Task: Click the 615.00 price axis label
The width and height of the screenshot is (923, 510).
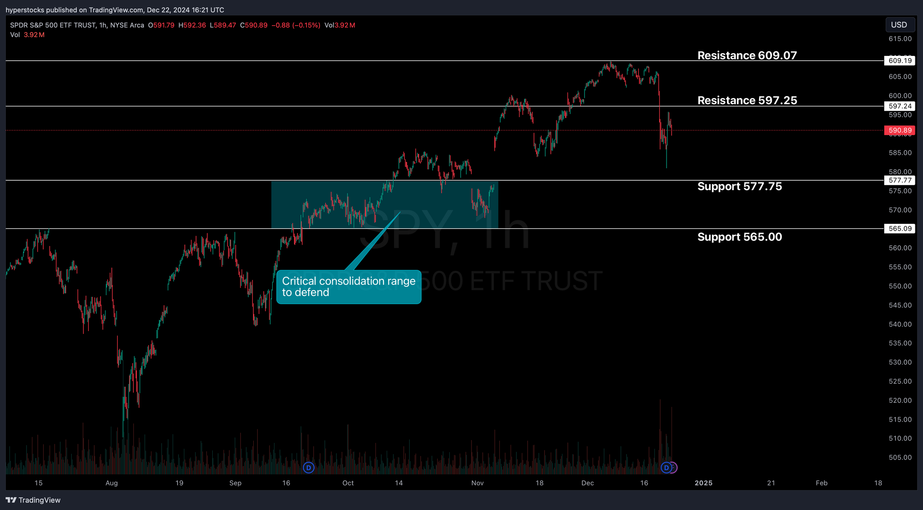Action: coord(900,39)
